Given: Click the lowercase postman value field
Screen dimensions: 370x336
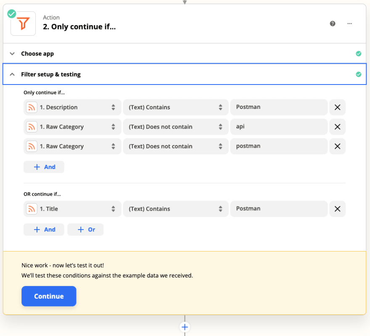Looking at the screenshot, I should 279,146.
